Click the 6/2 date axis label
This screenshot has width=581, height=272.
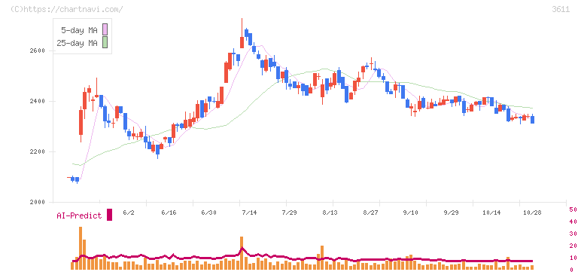(128, 212)
